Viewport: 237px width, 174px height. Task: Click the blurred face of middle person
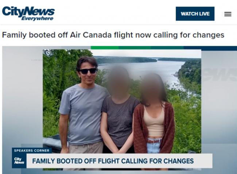118,80
